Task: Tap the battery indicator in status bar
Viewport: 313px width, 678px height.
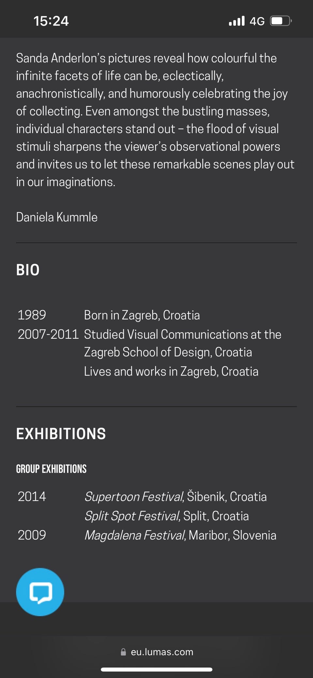Action: pyautogui.click(x=281, y=21)
